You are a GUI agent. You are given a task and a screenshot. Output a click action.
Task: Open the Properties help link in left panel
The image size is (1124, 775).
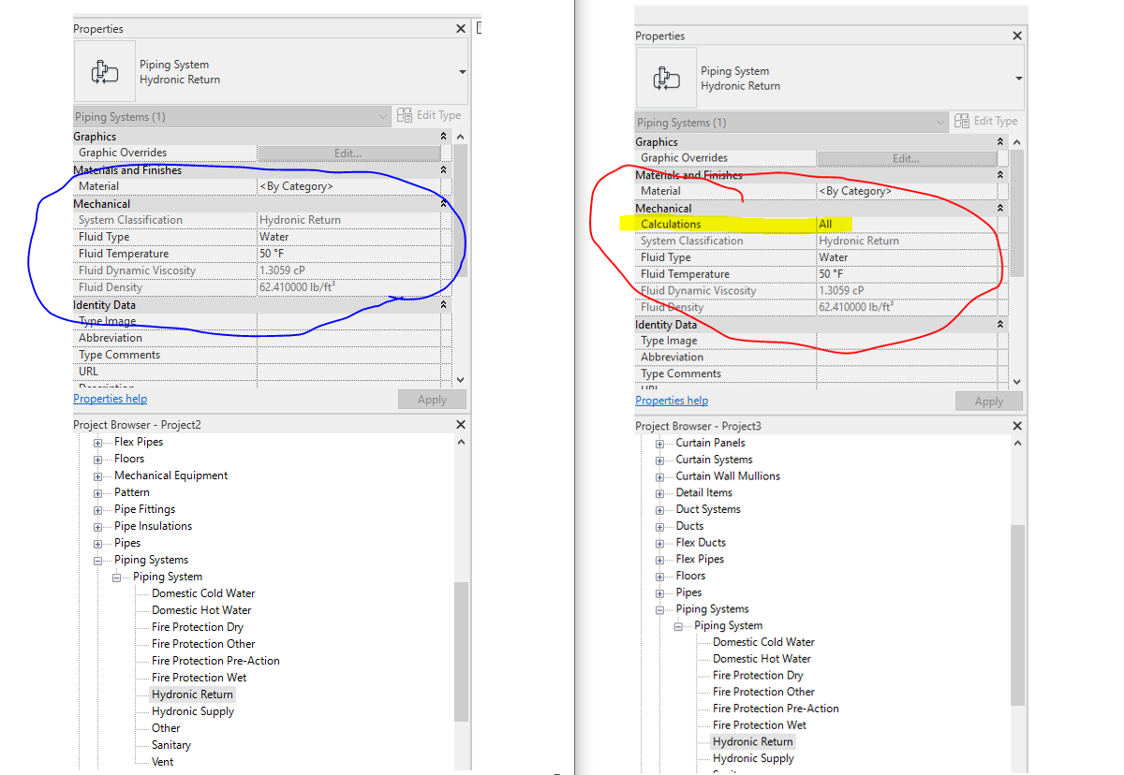(110, 398)
